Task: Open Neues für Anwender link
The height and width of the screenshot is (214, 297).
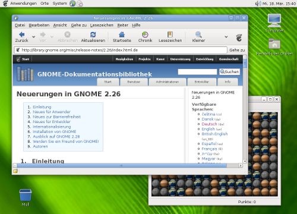Action: (52, 112)
